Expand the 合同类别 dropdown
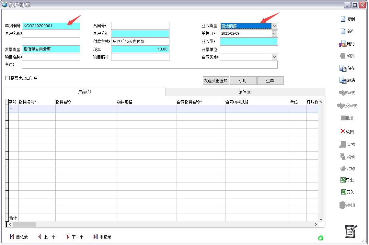The height and width of the screenshot is (245, 369). tap(274, 57)
